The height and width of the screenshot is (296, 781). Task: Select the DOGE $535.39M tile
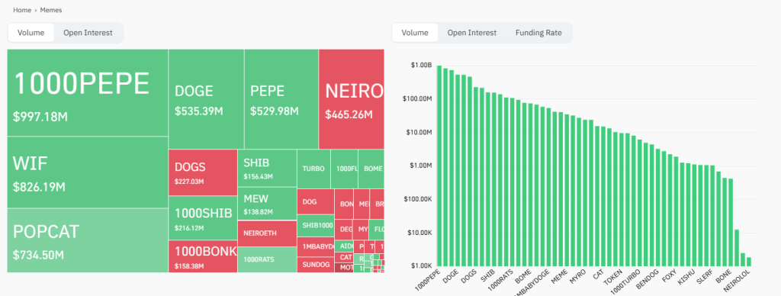pyautogui.click(x=206, y=99)
